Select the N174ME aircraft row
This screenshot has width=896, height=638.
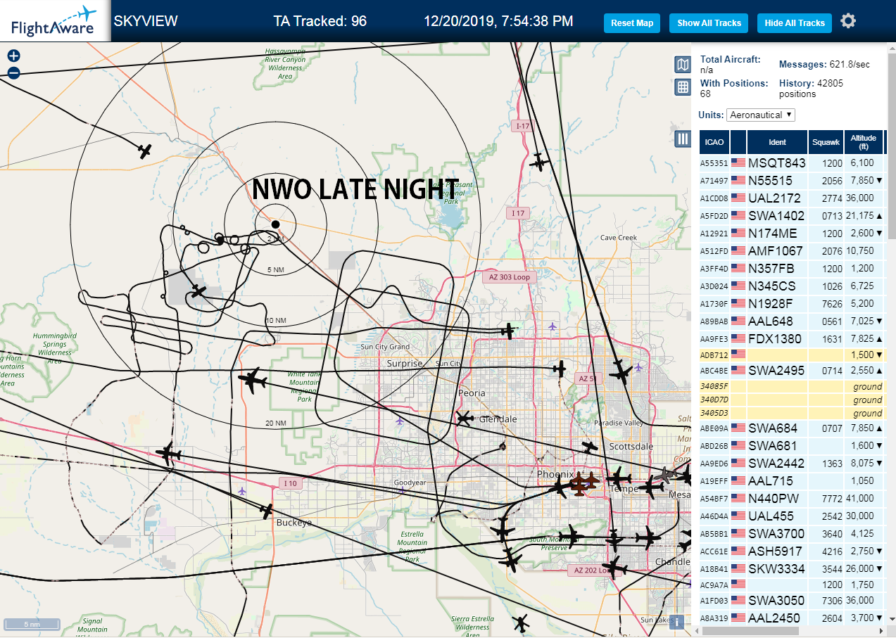point(791,233)
